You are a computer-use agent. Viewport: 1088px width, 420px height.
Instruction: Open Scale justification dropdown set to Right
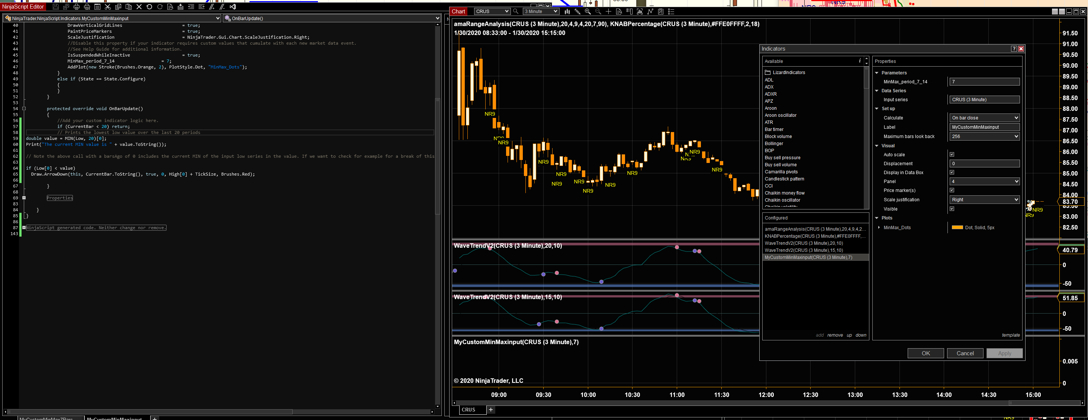984,199
